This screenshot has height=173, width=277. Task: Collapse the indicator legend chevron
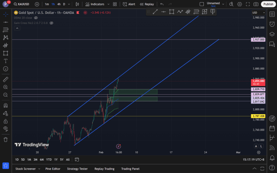tap(17, 28)
